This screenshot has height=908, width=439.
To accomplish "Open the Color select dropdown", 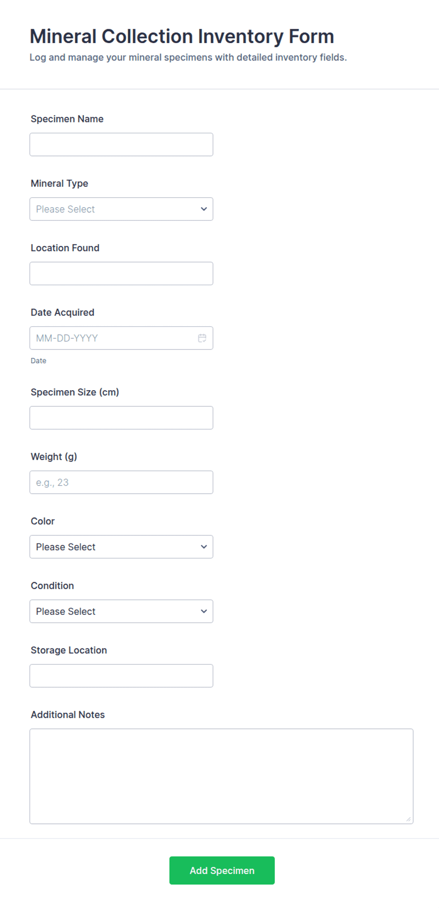I will [121, 547].
